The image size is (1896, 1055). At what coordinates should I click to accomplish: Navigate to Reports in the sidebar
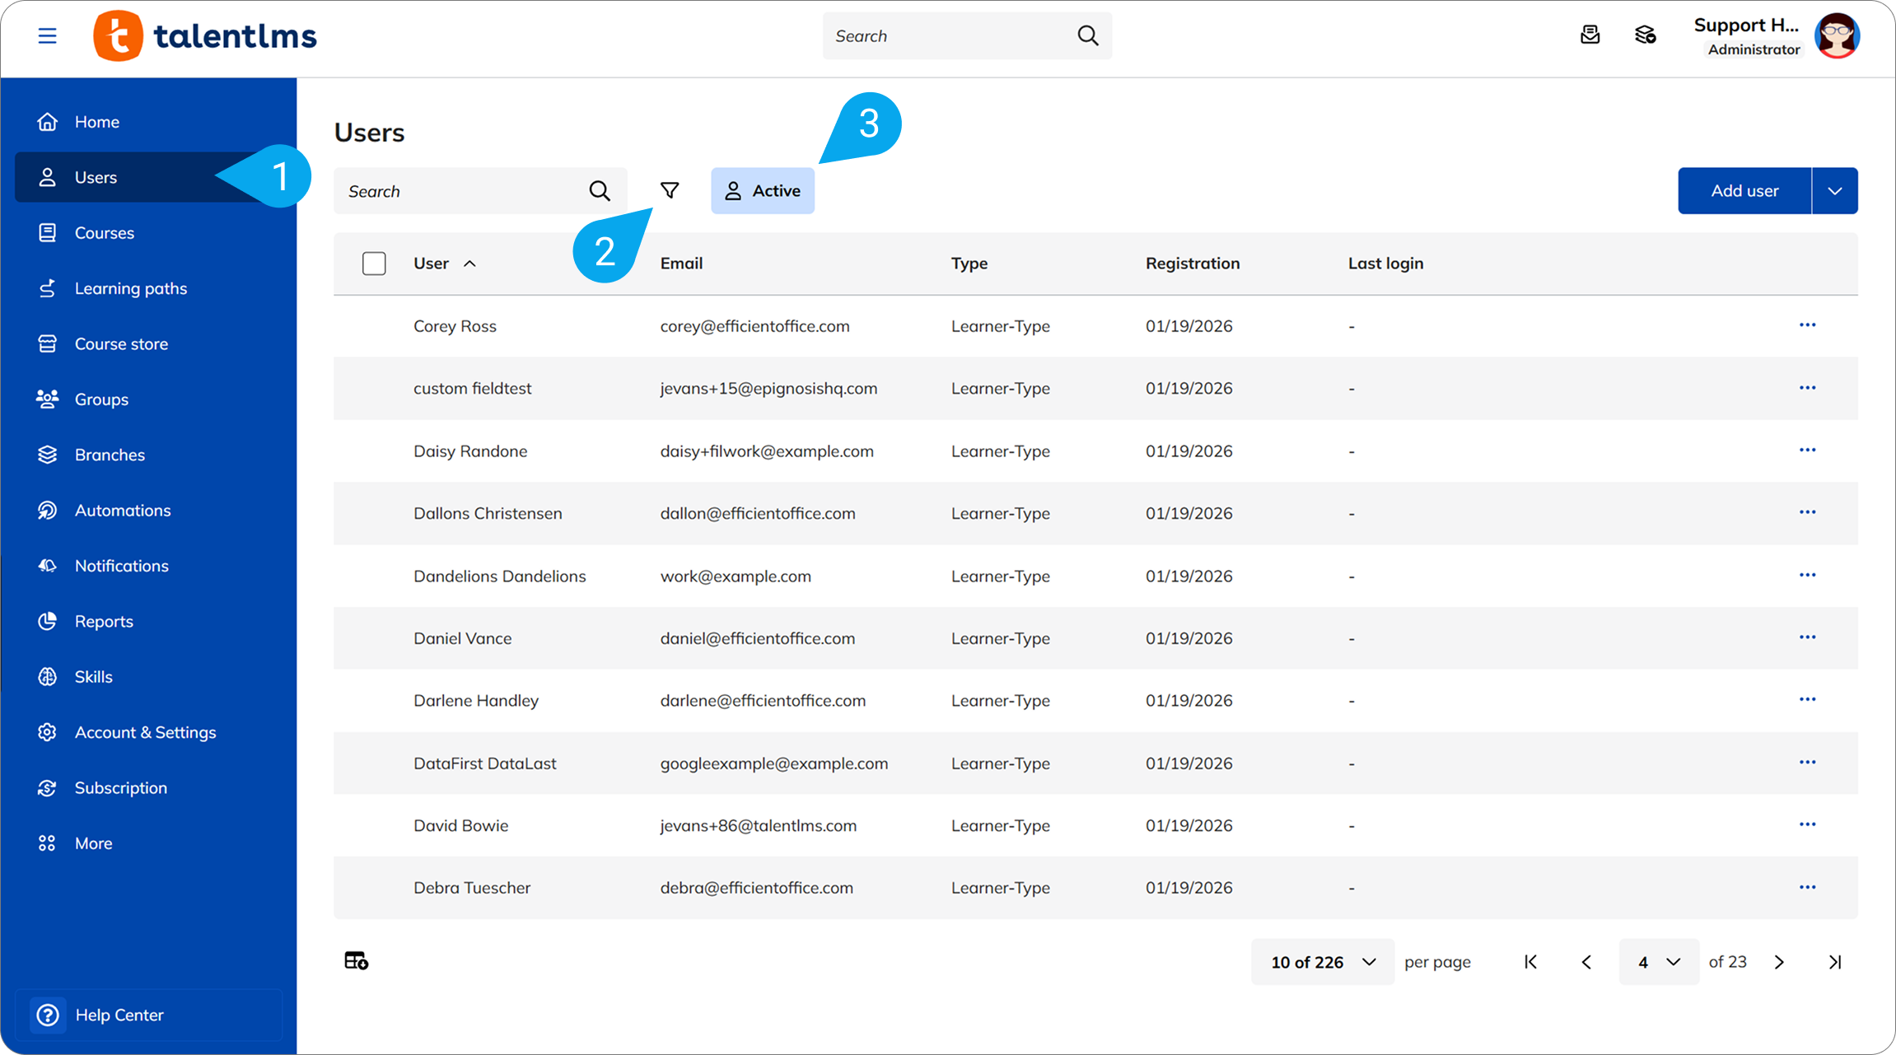tap(104, 621)
